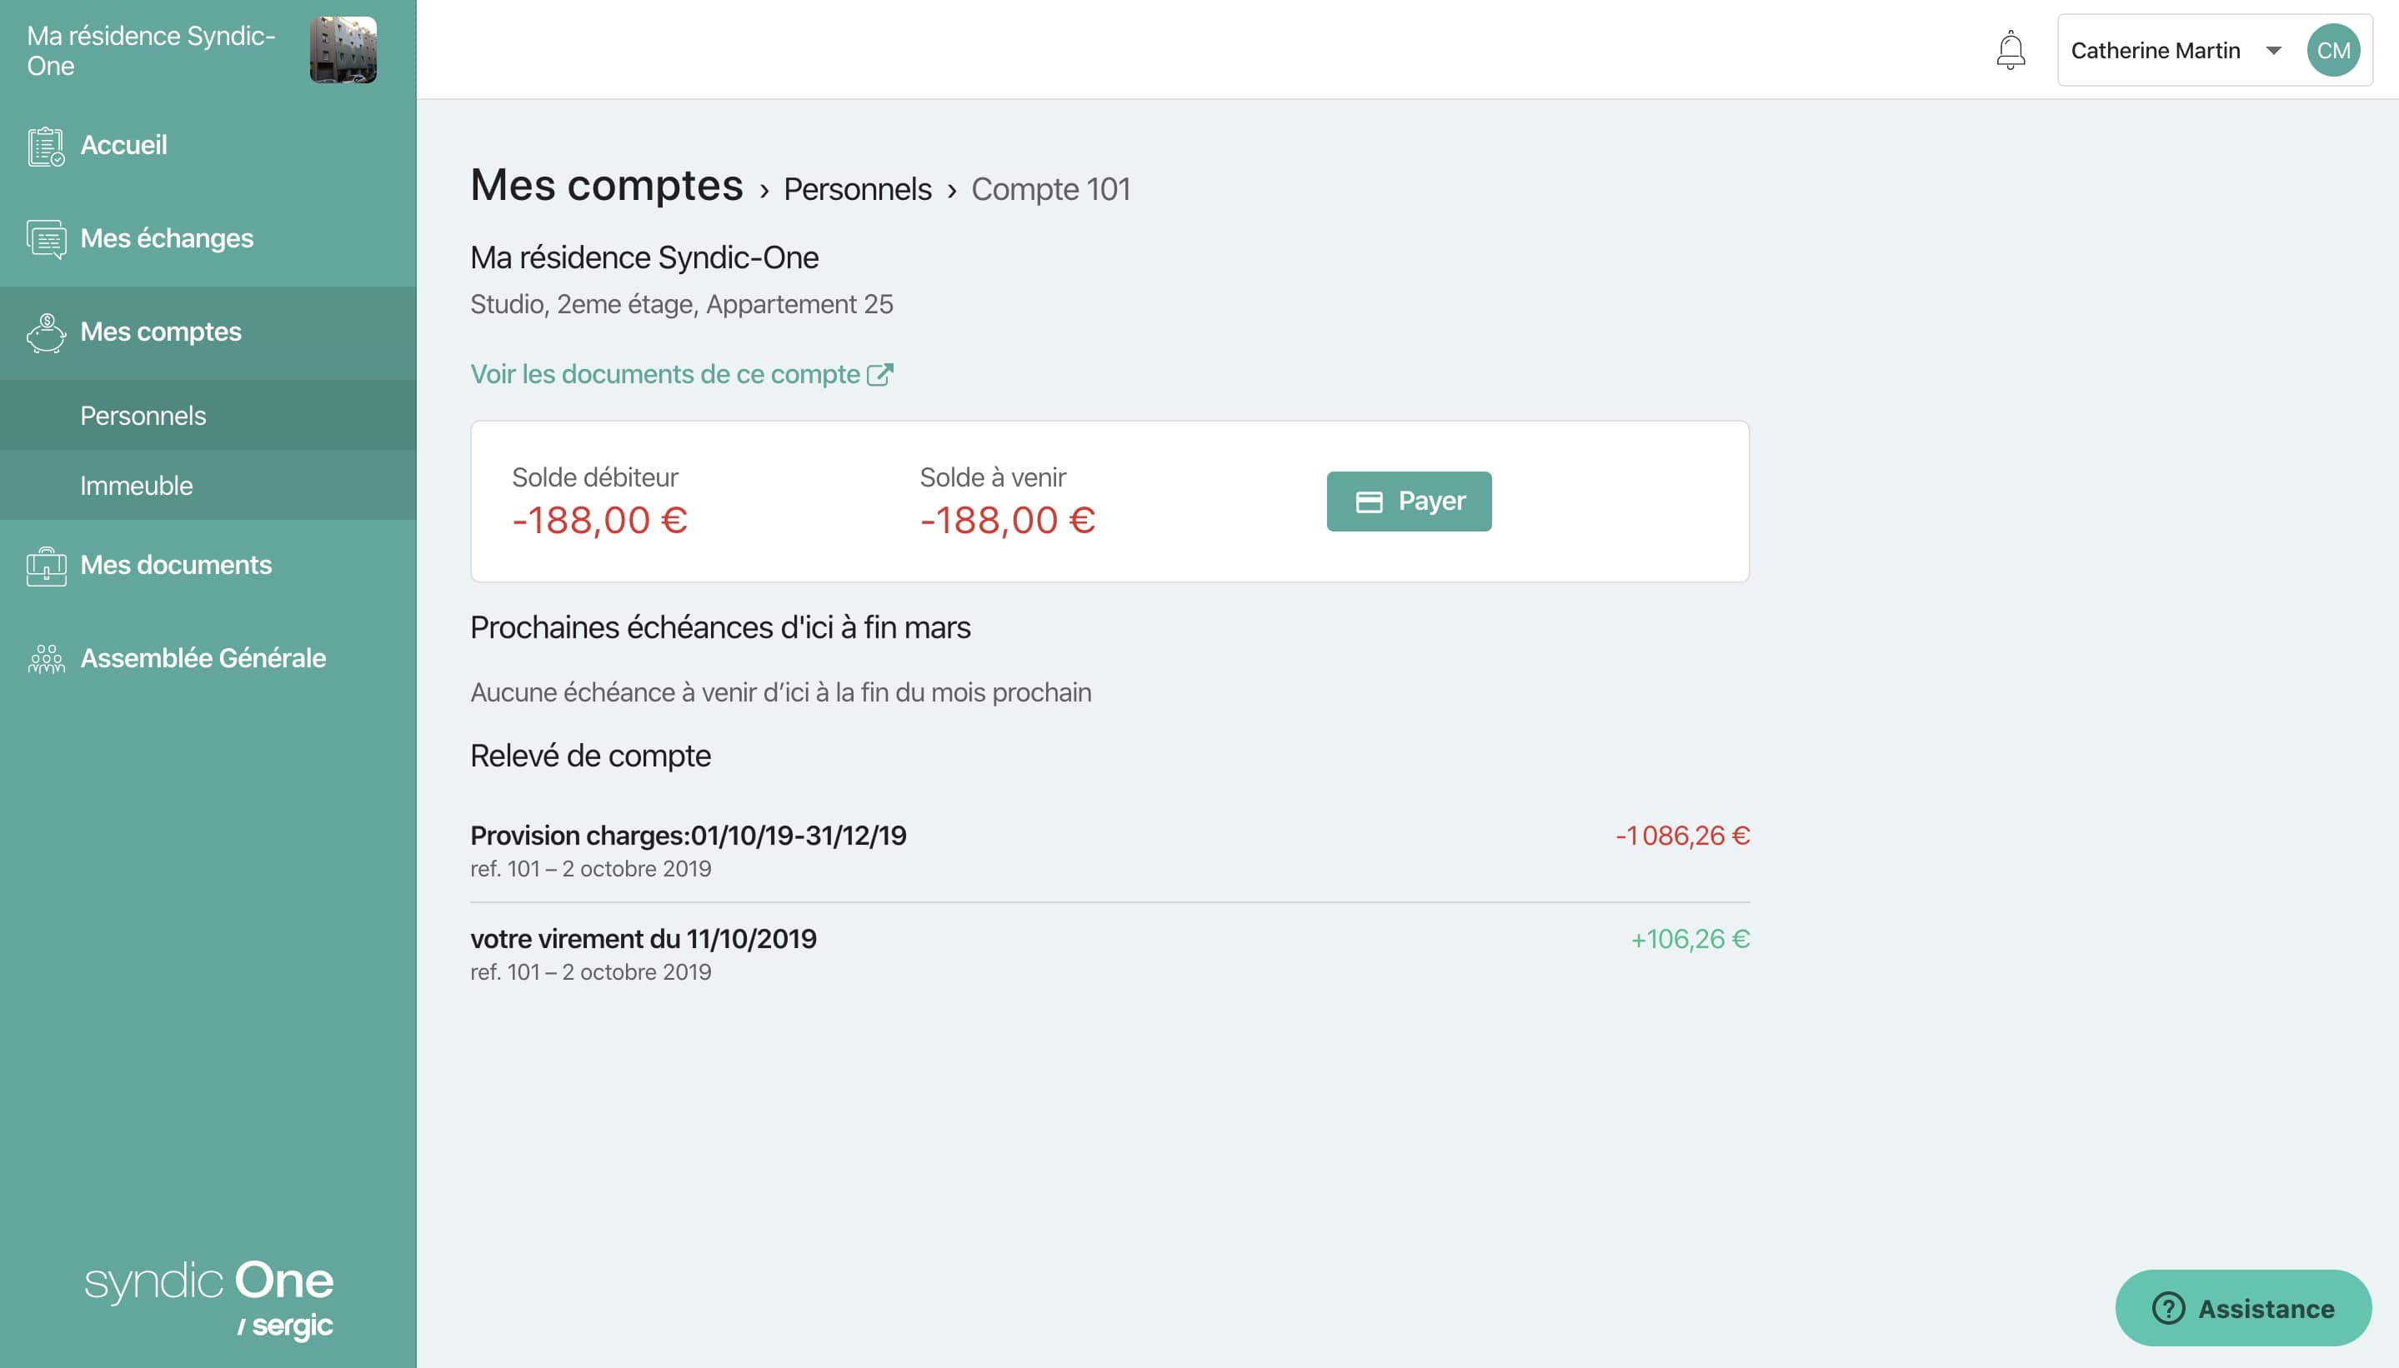Click the Compte 101 breadcrumb
2399x1368 pixels.
click(x=1050, y=189)
